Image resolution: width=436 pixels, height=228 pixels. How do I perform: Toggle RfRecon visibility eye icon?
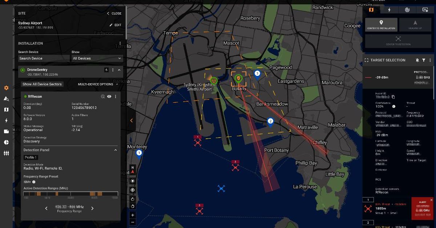pyautogui.click(x=109, y=97)
